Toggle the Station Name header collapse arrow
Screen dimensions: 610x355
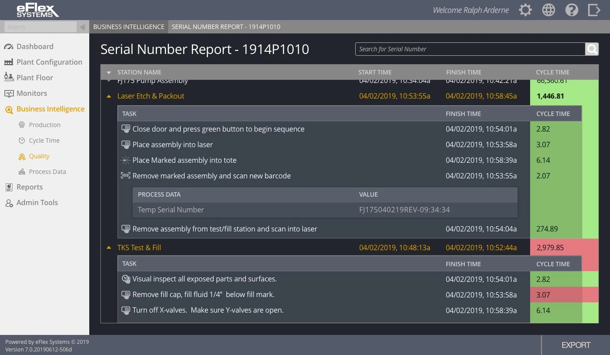(109, 73)
